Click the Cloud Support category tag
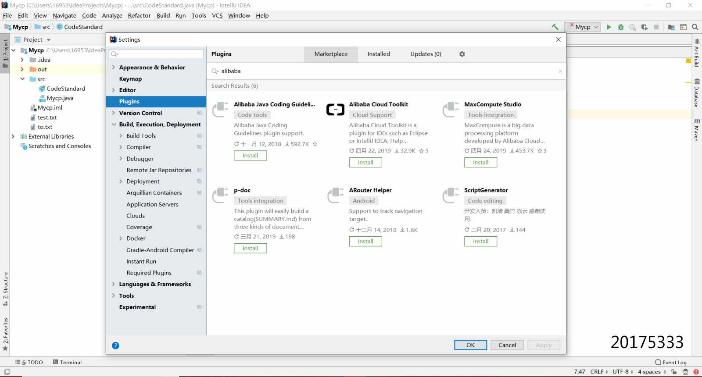This screenshot has height=377, width=702. point(372,115)
